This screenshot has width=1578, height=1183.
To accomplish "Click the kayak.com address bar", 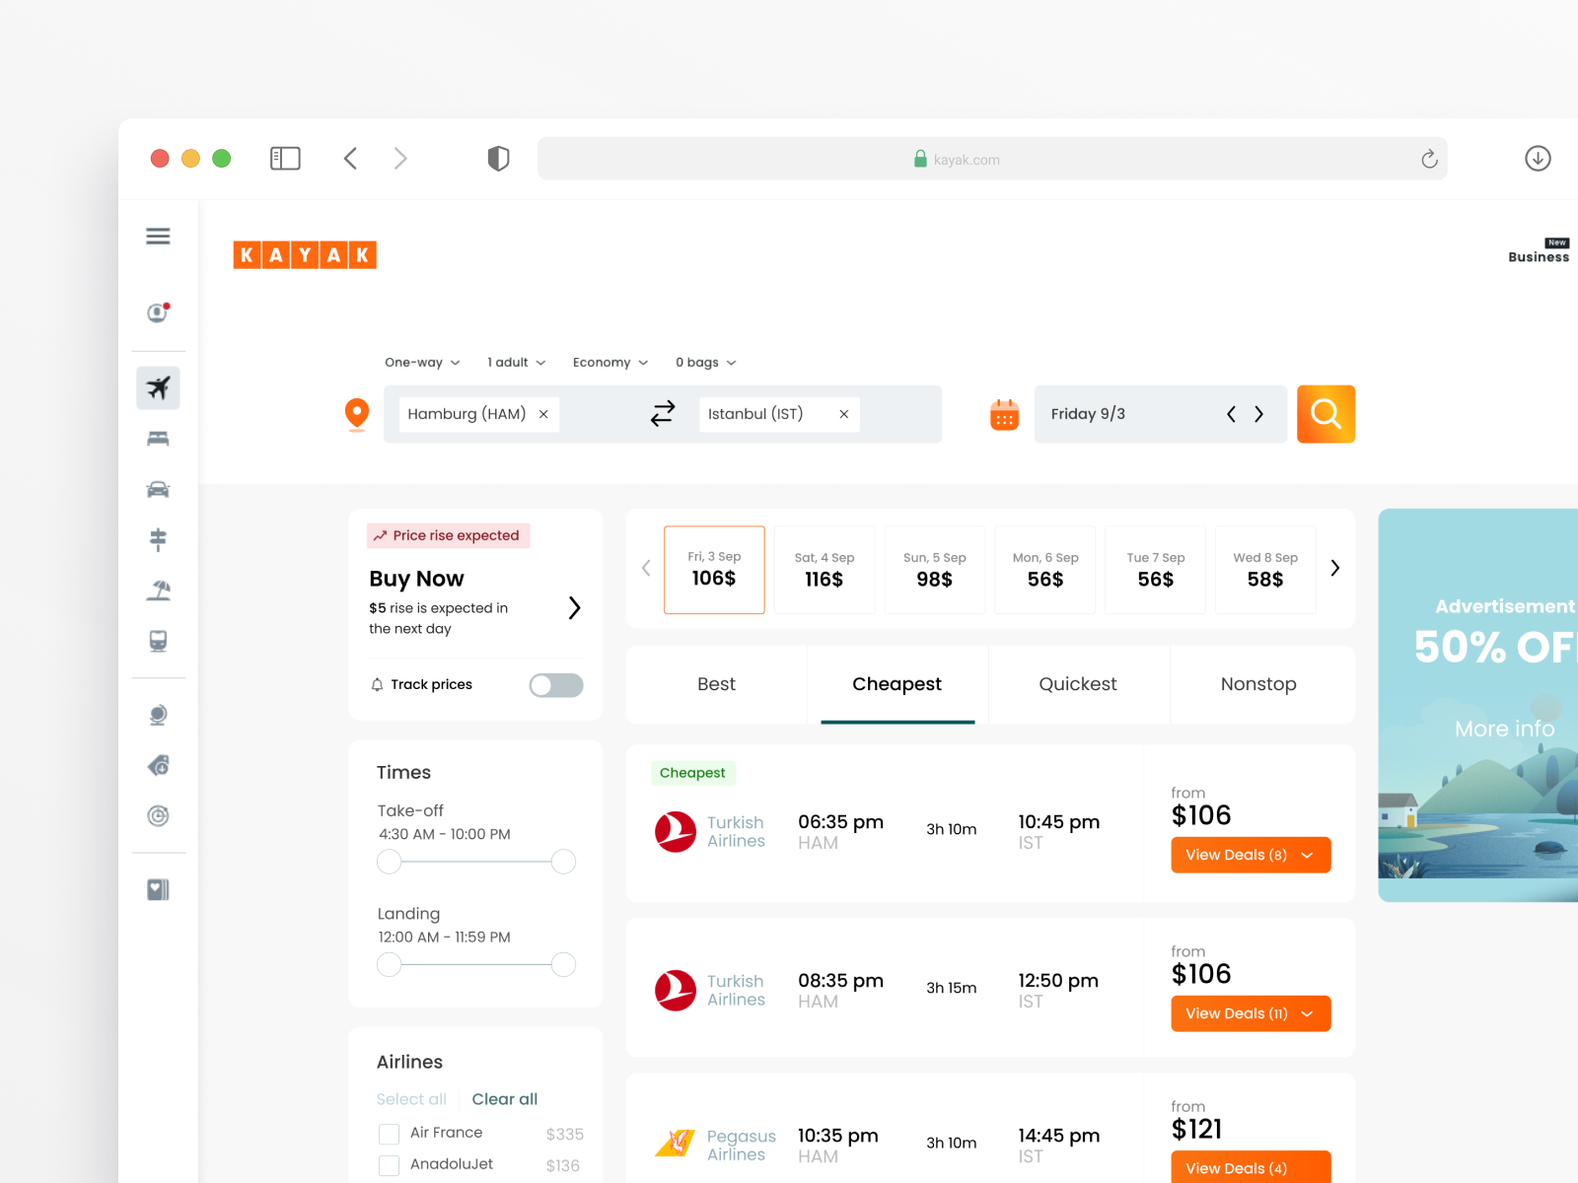I will [992, 159].
